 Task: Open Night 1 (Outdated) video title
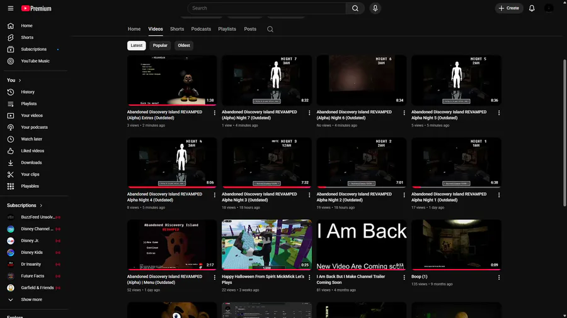tap(449, 197)
